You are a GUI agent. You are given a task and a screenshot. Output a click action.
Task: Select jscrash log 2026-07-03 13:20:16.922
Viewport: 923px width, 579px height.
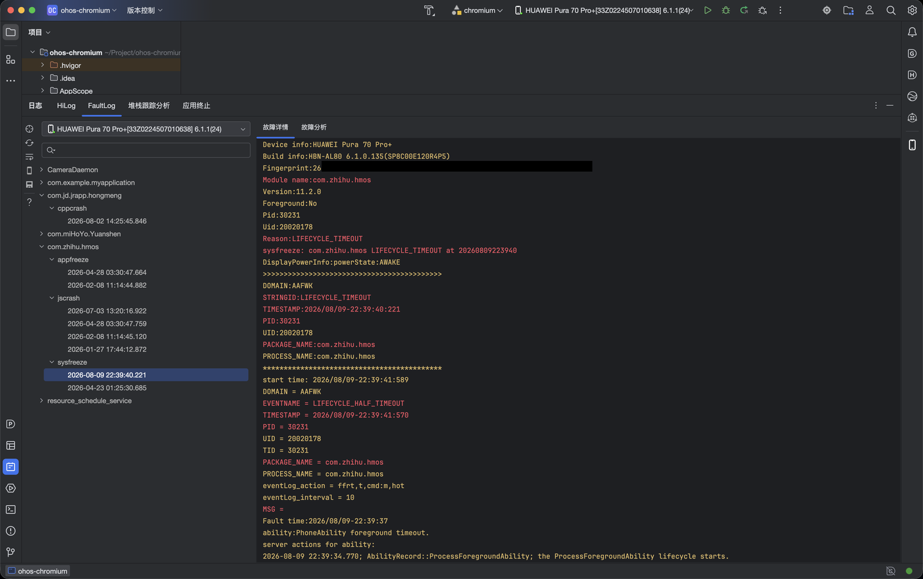107,311
